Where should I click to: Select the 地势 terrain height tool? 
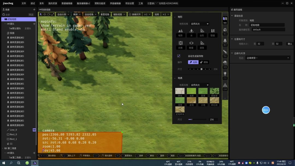(181, 33)
